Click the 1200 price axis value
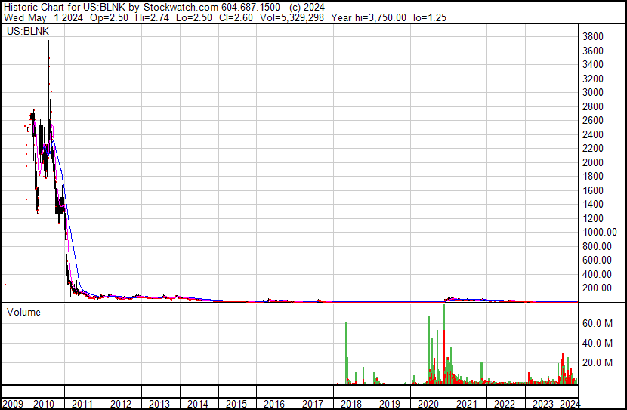 click(x=593, y=218)
